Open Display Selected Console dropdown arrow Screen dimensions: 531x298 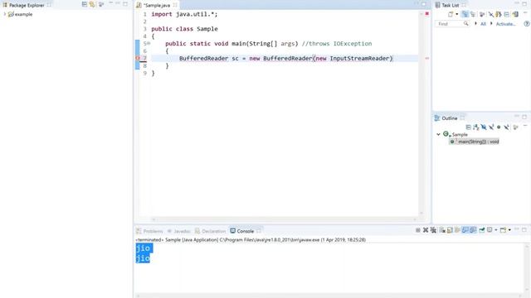(496, 230)
